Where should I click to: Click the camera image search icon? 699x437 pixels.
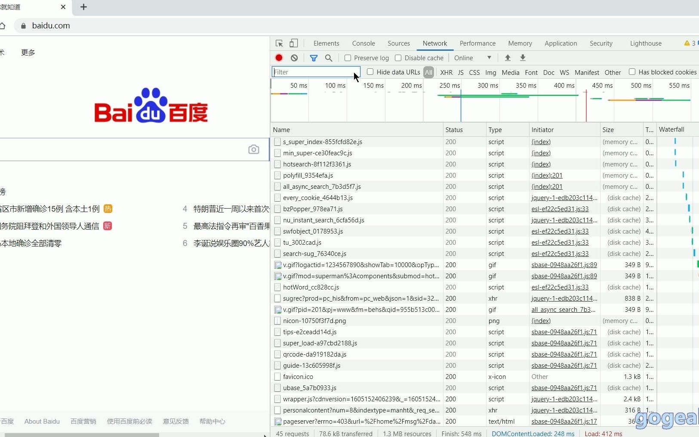[254, 149]
